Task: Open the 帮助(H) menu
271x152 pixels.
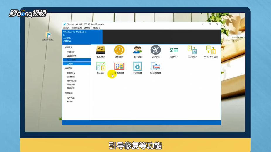Action: point(96,28)
